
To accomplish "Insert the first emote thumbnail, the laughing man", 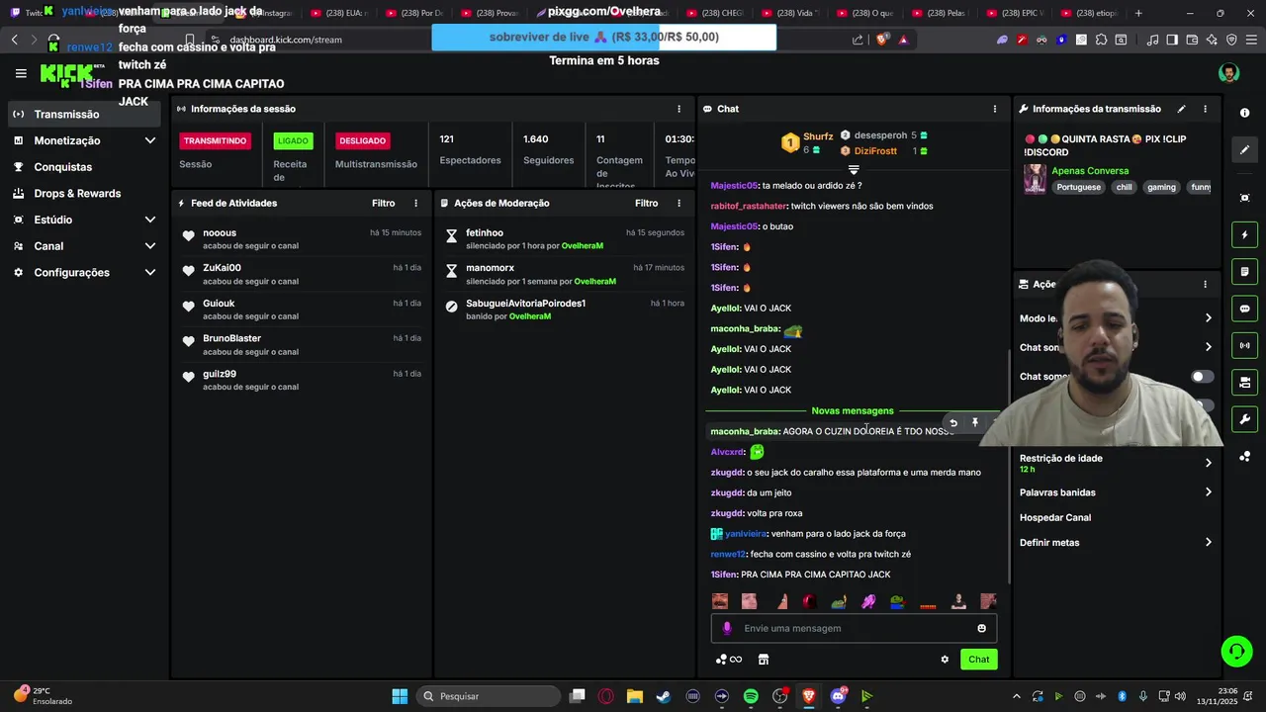I will (x=720, y=601).
